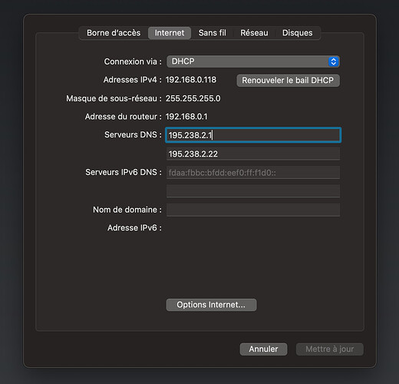399x384 pixels.
Task: Click the empty second IPv6 DNS field
Action: (253, 191)
